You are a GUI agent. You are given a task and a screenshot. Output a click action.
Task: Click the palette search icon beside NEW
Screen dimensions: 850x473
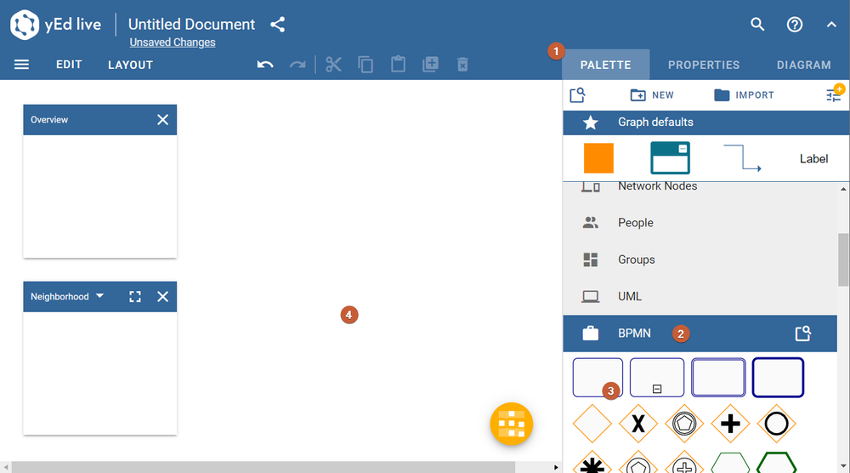tap(578, 95)
